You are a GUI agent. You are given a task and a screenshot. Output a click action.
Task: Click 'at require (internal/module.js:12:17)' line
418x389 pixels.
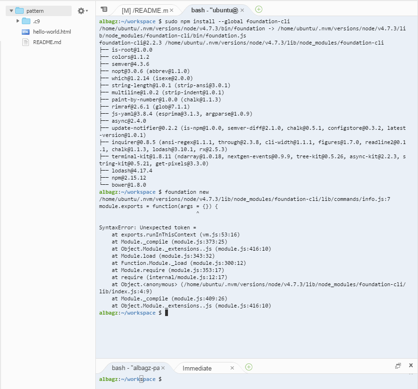click(x=169, y=277)
